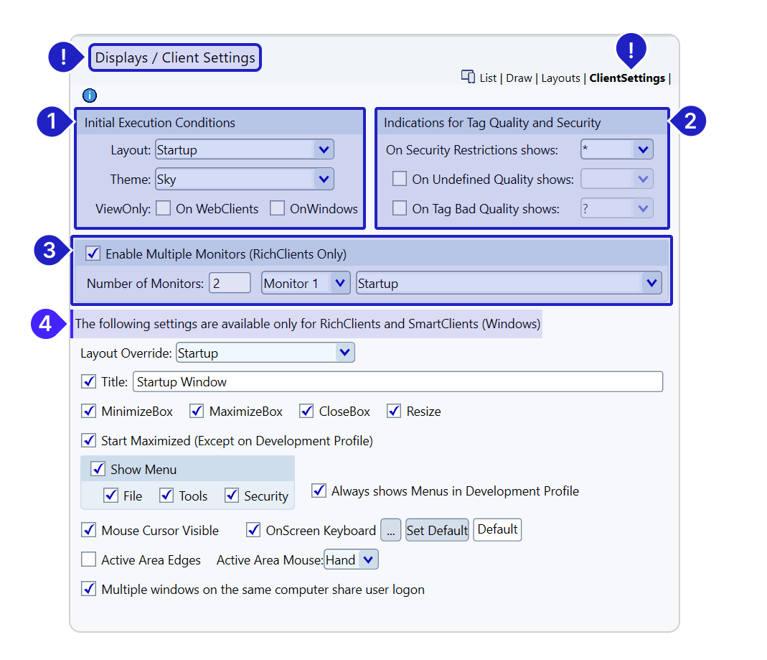Enable ViewOnly On WebClients checkbox
The image size is (767, 660).
164,209
